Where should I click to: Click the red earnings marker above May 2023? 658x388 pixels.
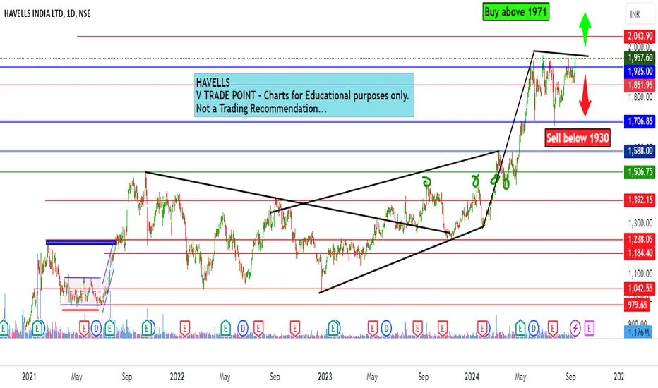[x=372, y=327]
